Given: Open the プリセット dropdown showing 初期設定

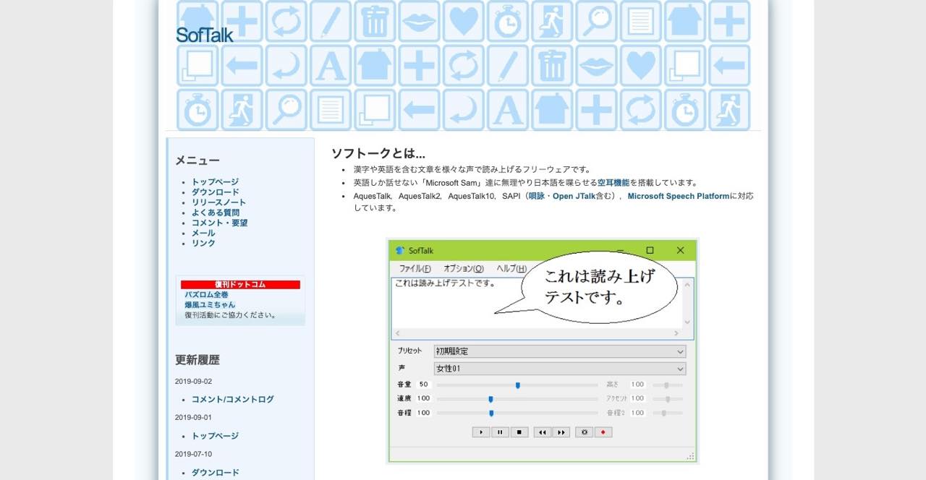Looking at the screenshot, I should tap(559, 351).
